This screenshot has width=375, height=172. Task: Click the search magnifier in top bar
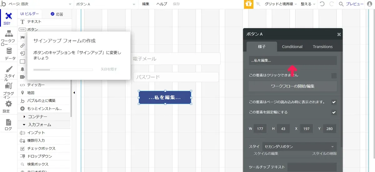(x=341, y=4)
